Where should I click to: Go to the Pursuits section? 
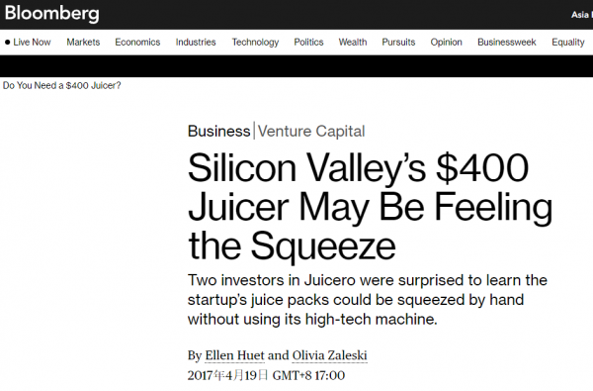click(398, 42)
